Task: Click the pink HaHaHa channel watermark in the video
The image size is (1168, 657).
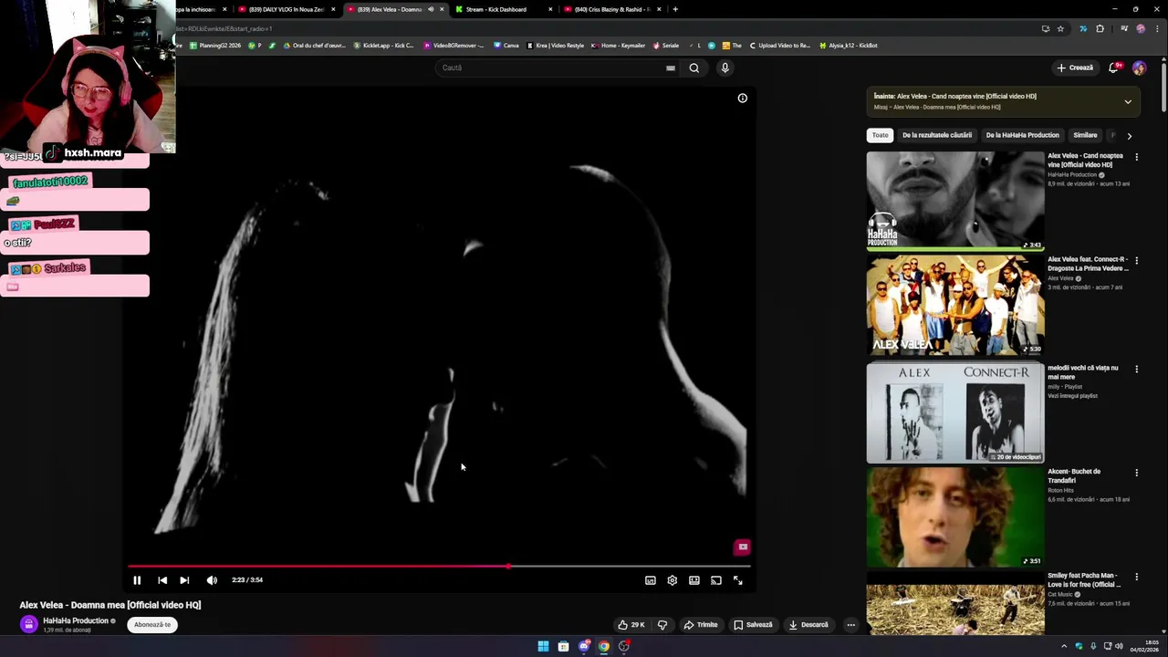Action: point(743,547)
